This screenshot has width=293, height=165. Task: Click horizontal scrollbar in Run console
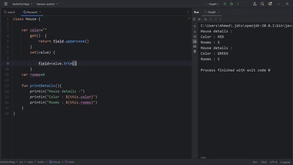point(203,158)
